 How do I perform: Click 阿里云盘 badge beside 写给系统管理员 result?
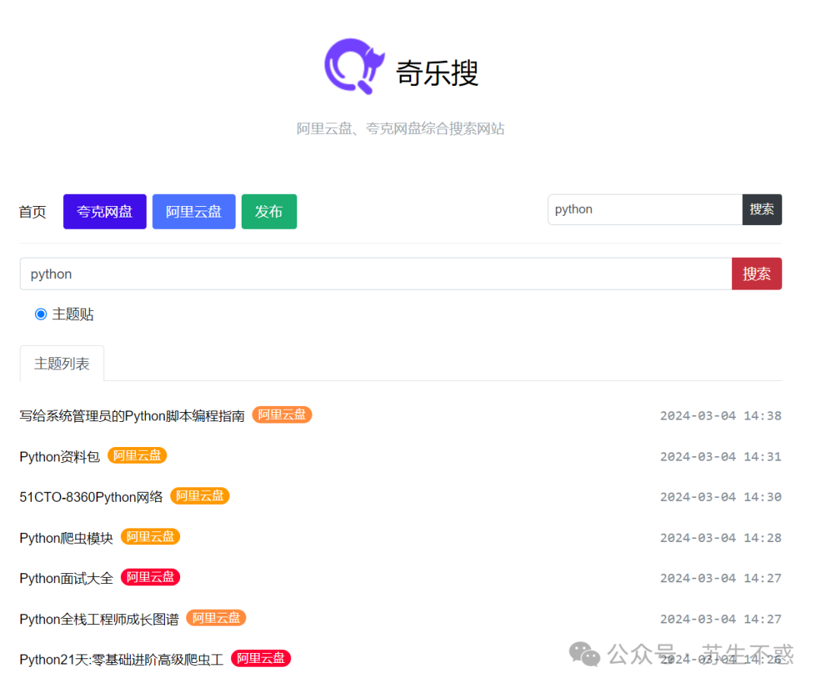point(282,414)
